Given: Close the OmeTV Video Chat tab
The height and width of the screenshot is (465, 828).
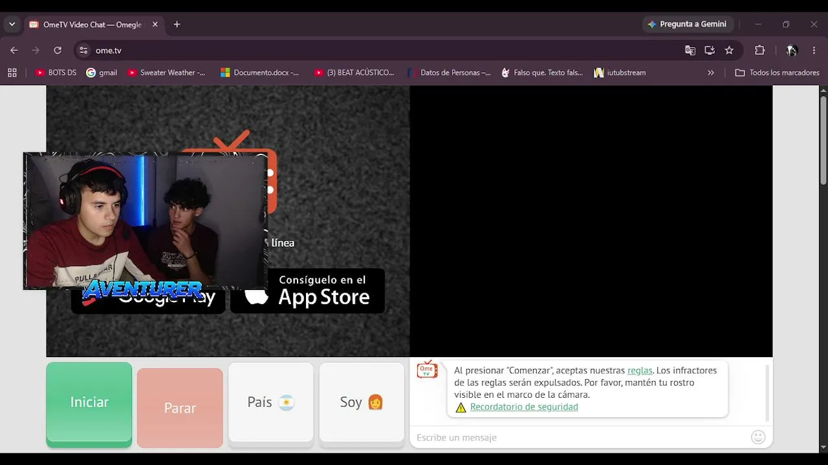Looking at the screenshot, I should coord(155,25).
